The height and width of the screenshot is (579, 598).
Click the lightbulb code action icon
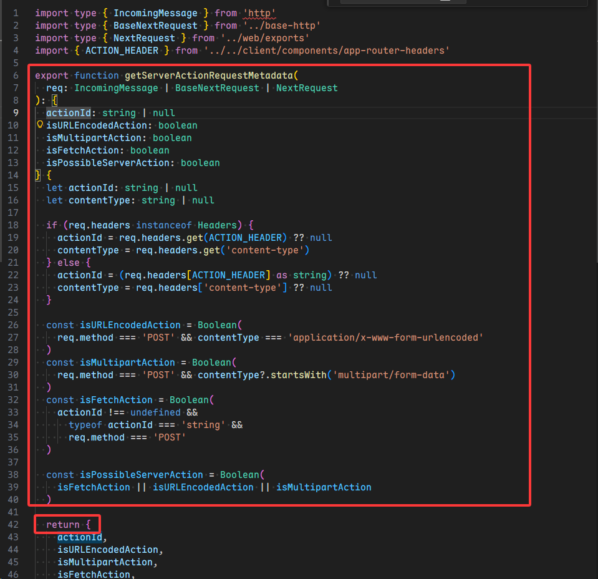click(40, 125)
